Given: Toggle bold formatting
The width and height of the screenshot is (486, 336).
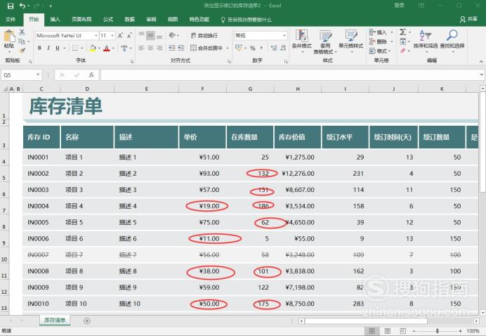Looking at the screenshot, I should 39,48.
